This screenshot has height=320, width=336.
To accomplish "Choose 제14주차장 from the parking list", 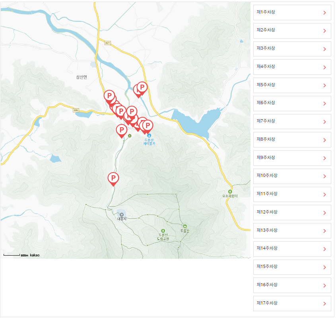I will (292, 249).
